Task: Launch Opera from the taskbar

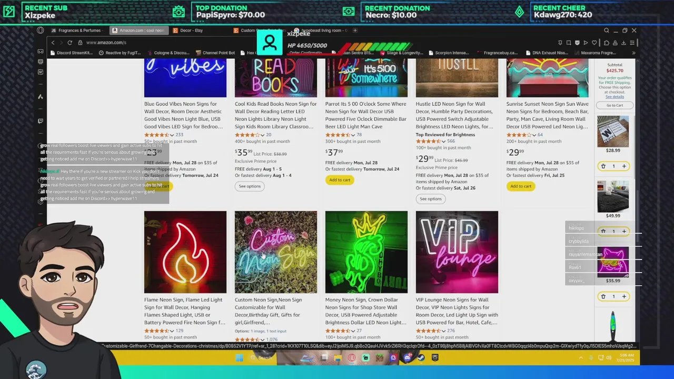Action: coord(352,358)
